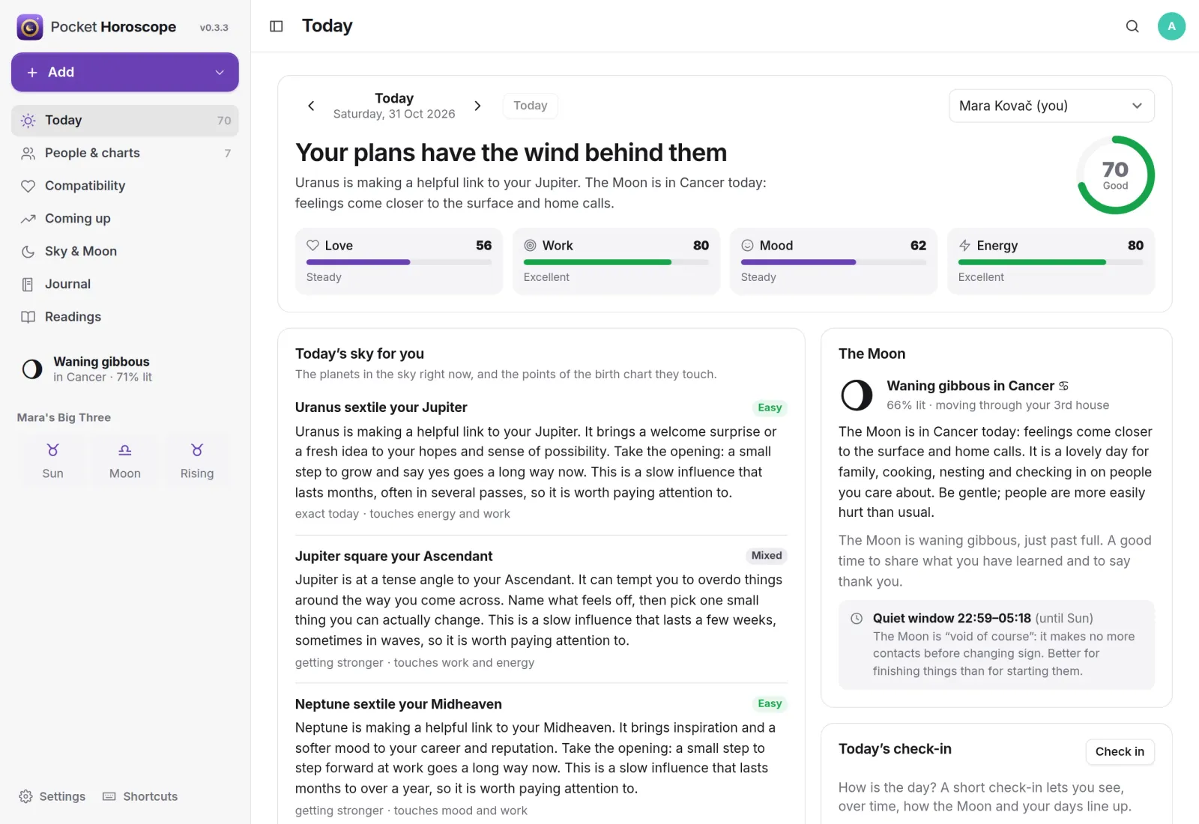The height and width of the screenshot is (824, 1199).
Task: Open the Mara Kovač person selector
Action: [x=1051, y=106]
